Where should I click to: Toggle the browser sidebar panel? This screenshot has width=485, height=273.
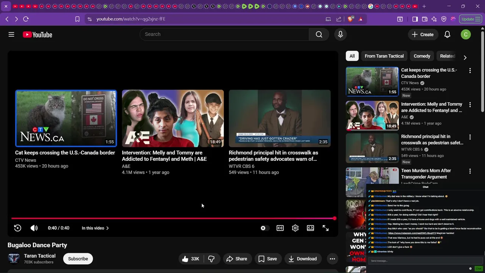pos(415,19)
